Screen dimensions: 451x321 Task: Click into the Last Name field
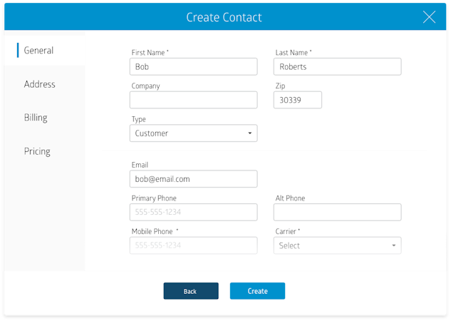[x=337, y=67]
